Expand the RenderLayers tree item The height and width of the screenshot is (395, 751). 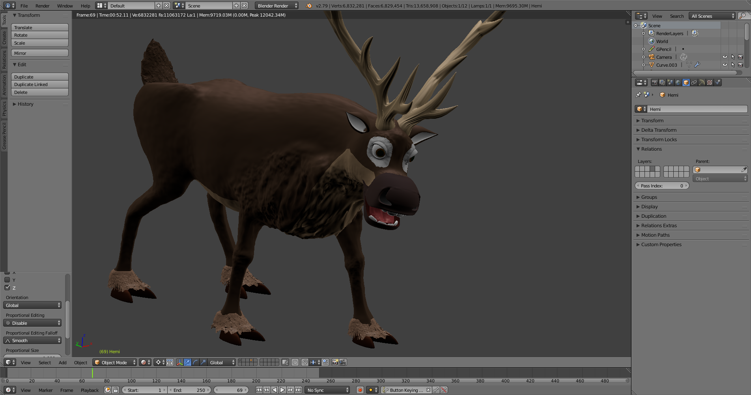click(x=643, y=34)
